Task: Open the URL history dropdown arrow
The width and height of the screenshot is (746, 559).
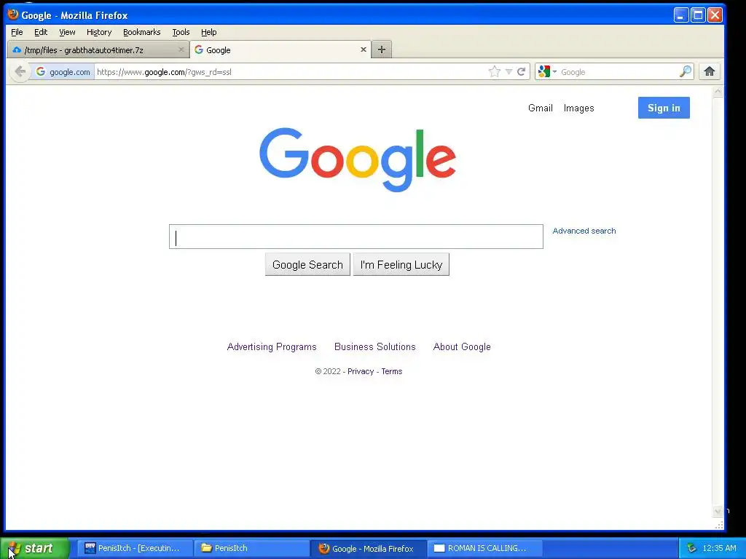Action: coord(509,72)
